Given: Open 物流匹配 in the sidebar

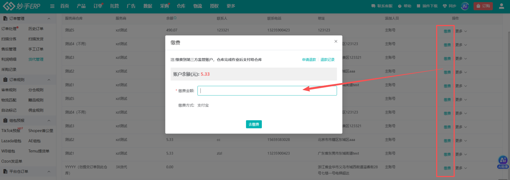Looking at the screenshot, I should click(9, 100).
